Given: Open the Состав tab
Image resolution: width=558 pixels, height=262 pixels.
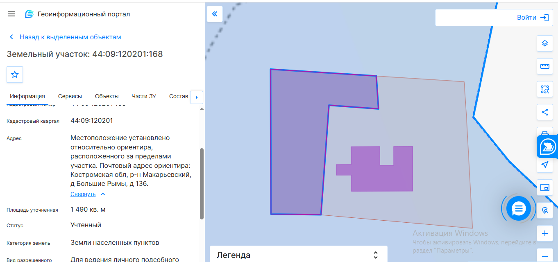Looking at the screenshot, I should click(179, 96).
